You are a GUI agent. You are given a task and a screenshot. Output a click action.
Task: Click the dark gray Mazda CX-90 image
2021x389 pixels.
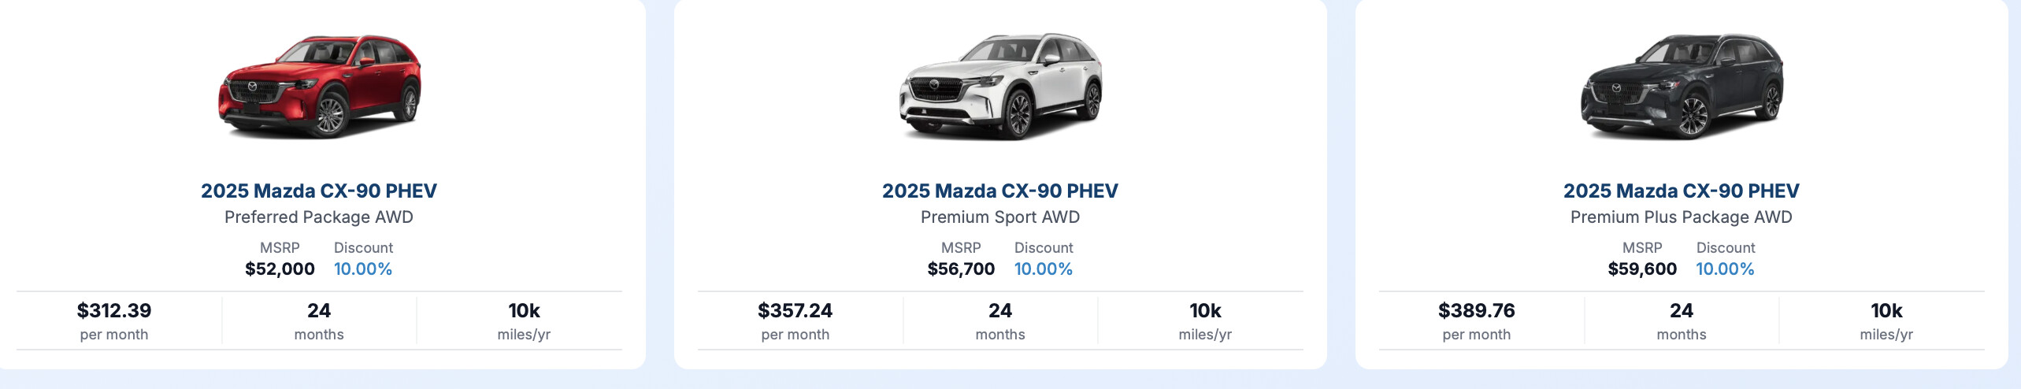point(1682,86)
